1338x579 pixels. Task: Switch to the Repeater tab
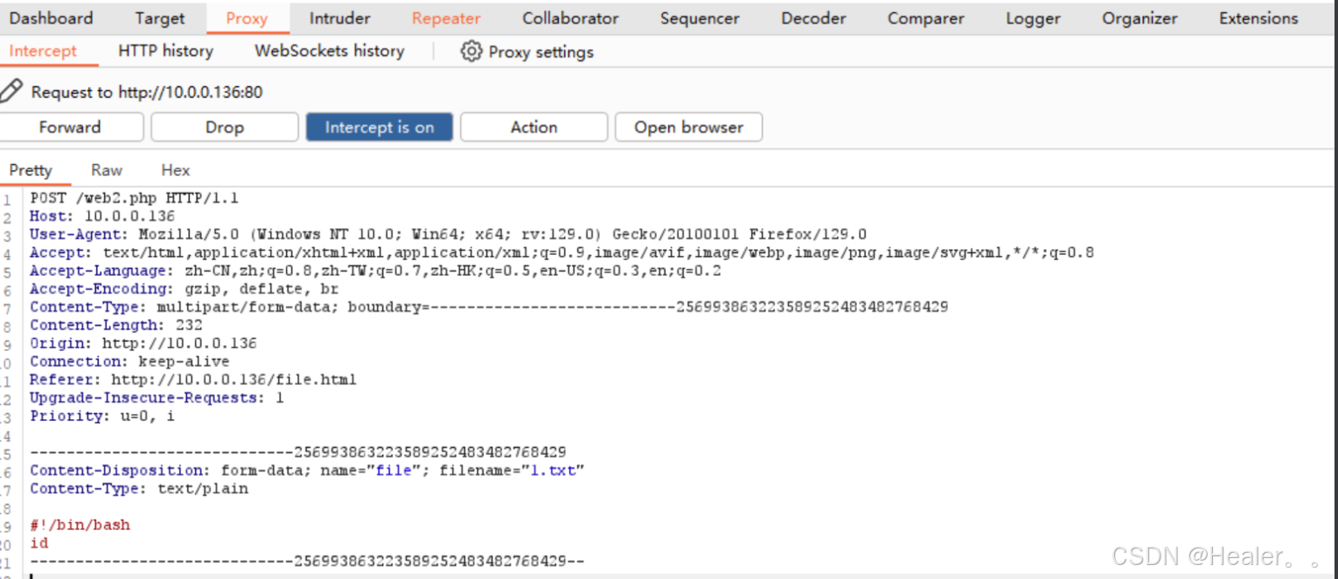(x=446, y=17)
